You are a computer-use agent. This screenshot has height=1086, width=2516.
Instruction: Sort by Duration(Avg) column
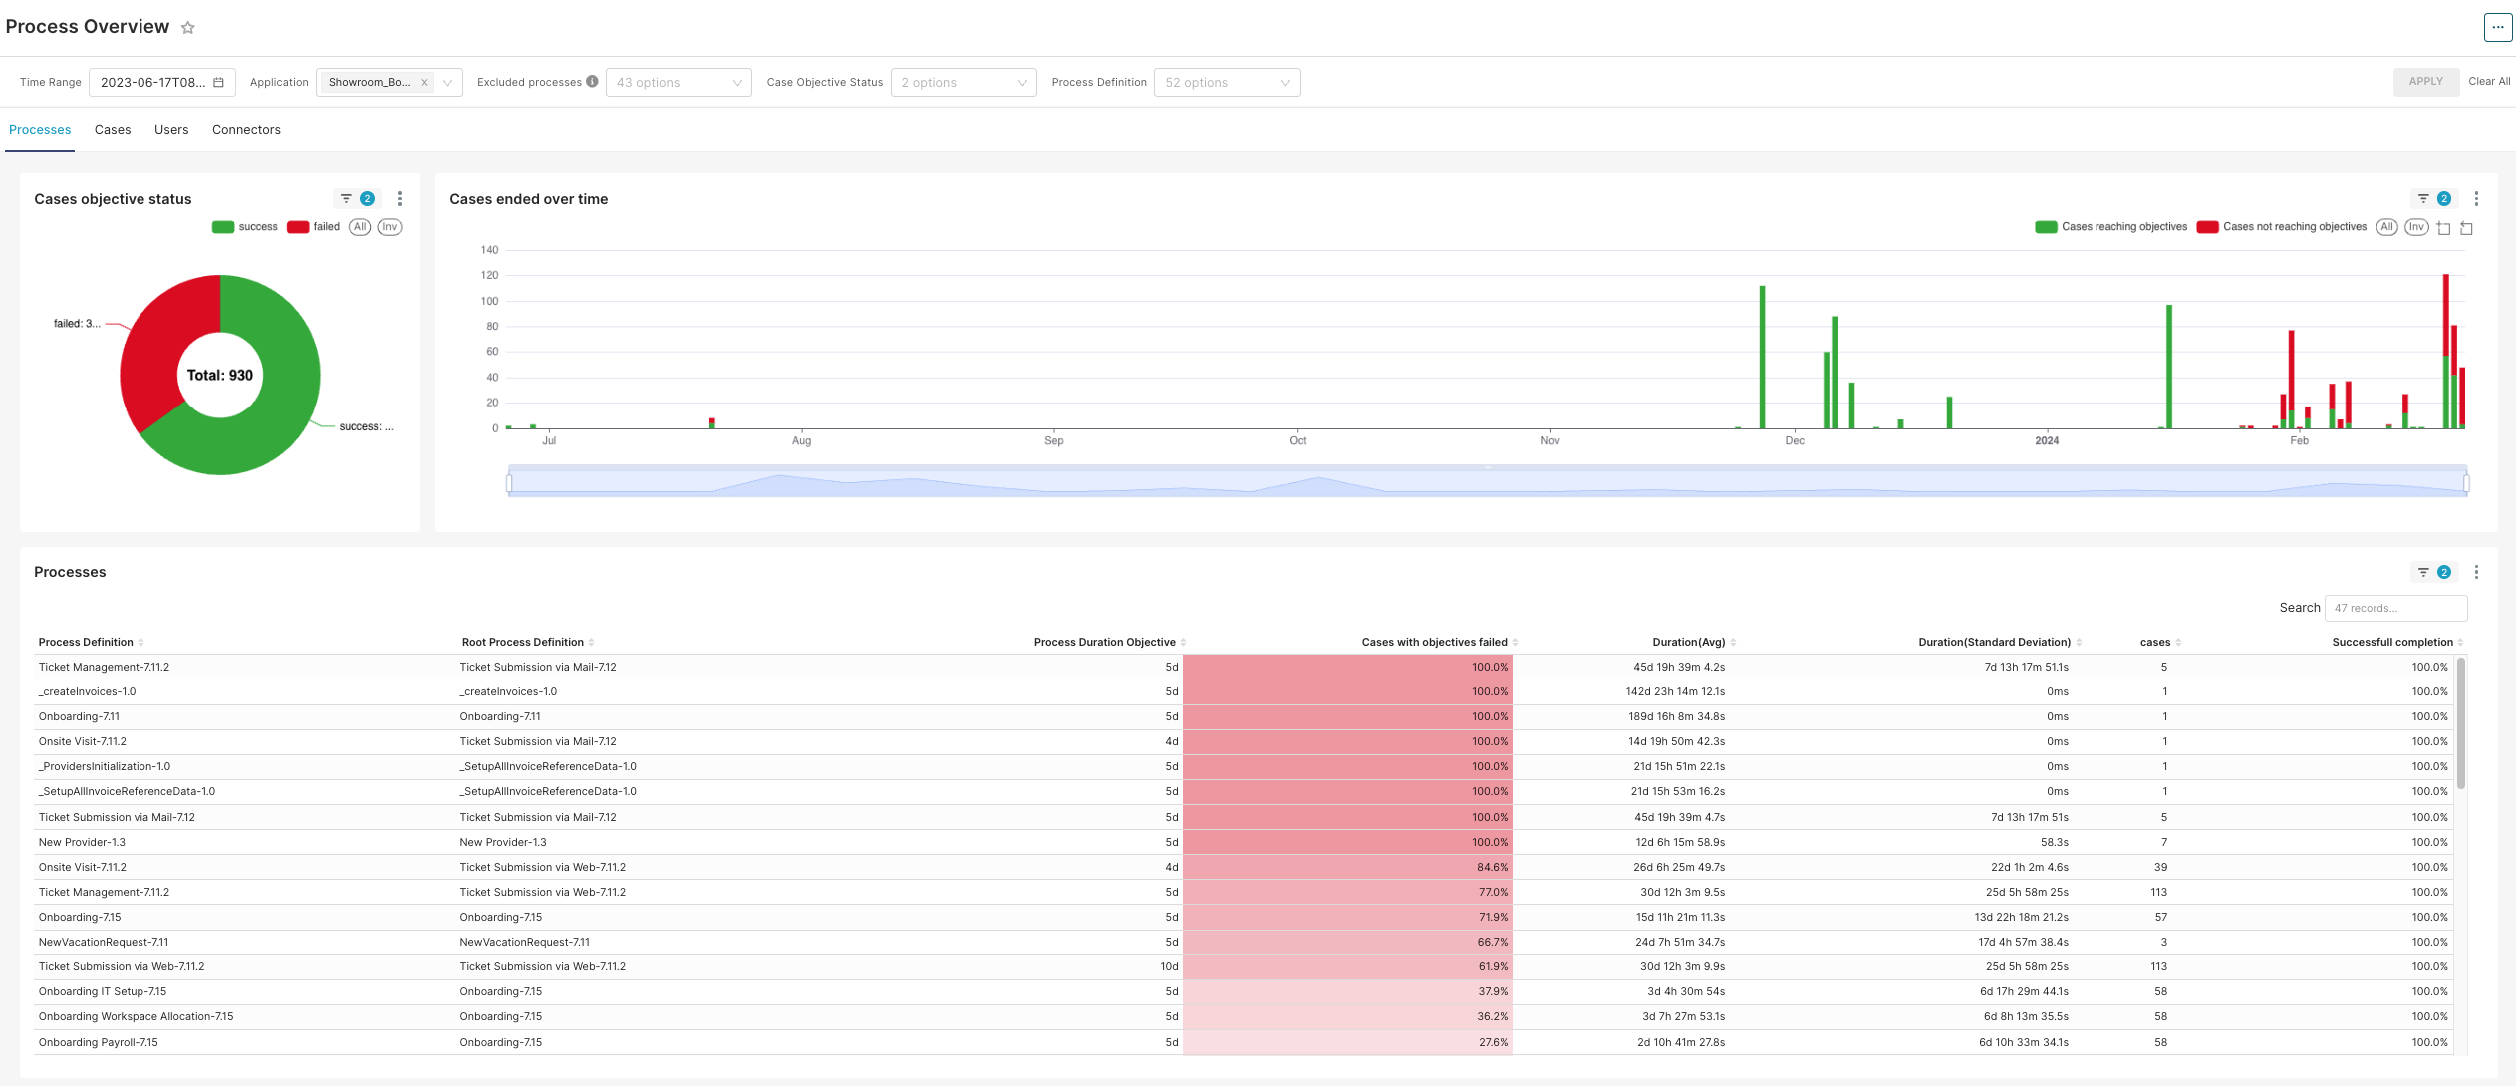[1694, 642]
